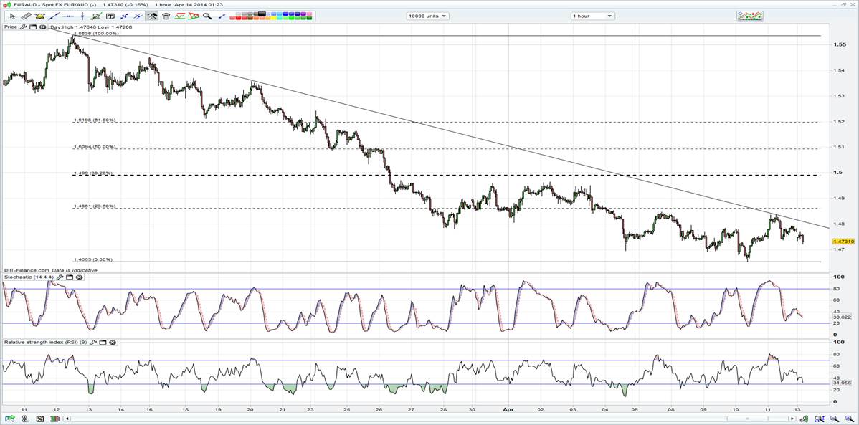Click the chart indicators button at top right
The height and width of the screenshot is (425, 859).
coord(749,16)
